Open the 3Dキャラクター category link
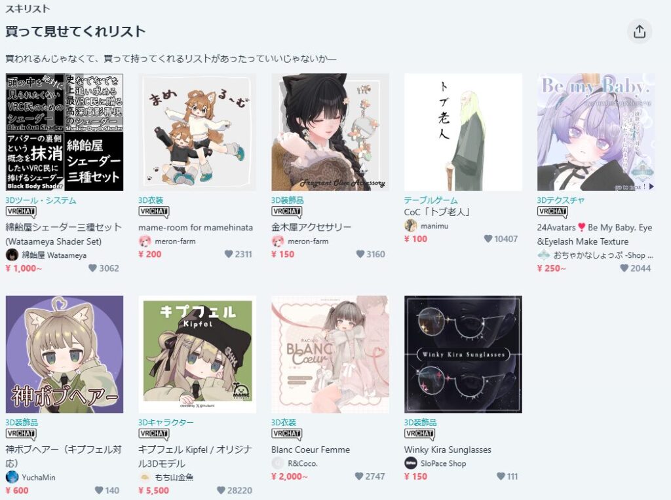671x500 pixels. click(166, 422)
